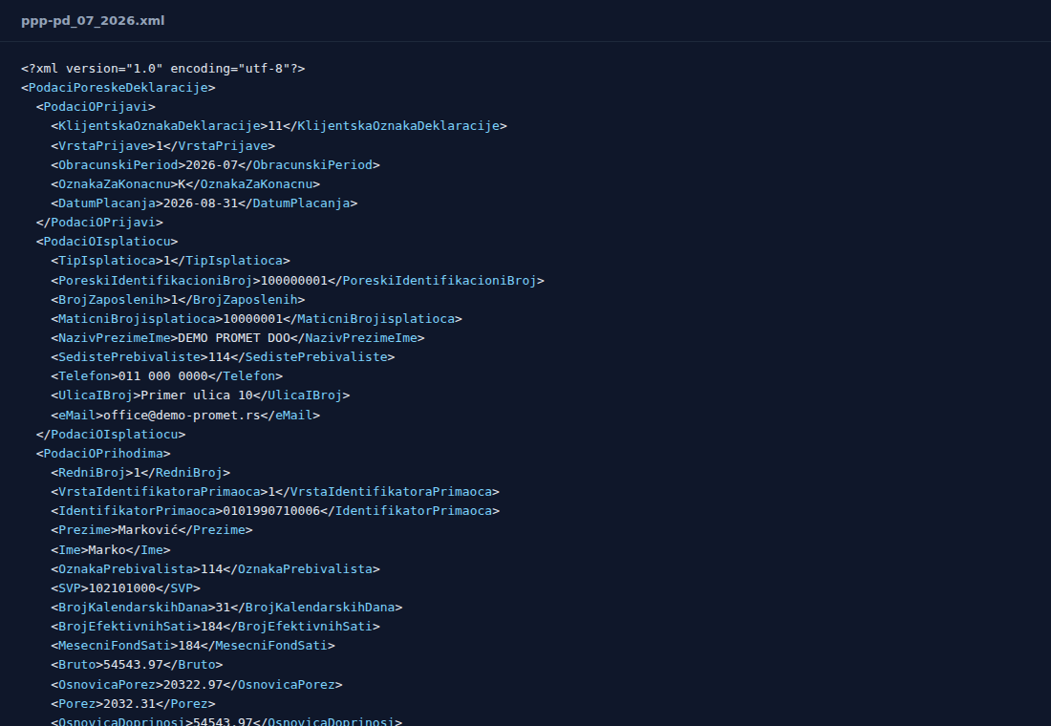Select the Prezime Marković line
This screenshot has height=726, width=1051.
pos(152,530)
